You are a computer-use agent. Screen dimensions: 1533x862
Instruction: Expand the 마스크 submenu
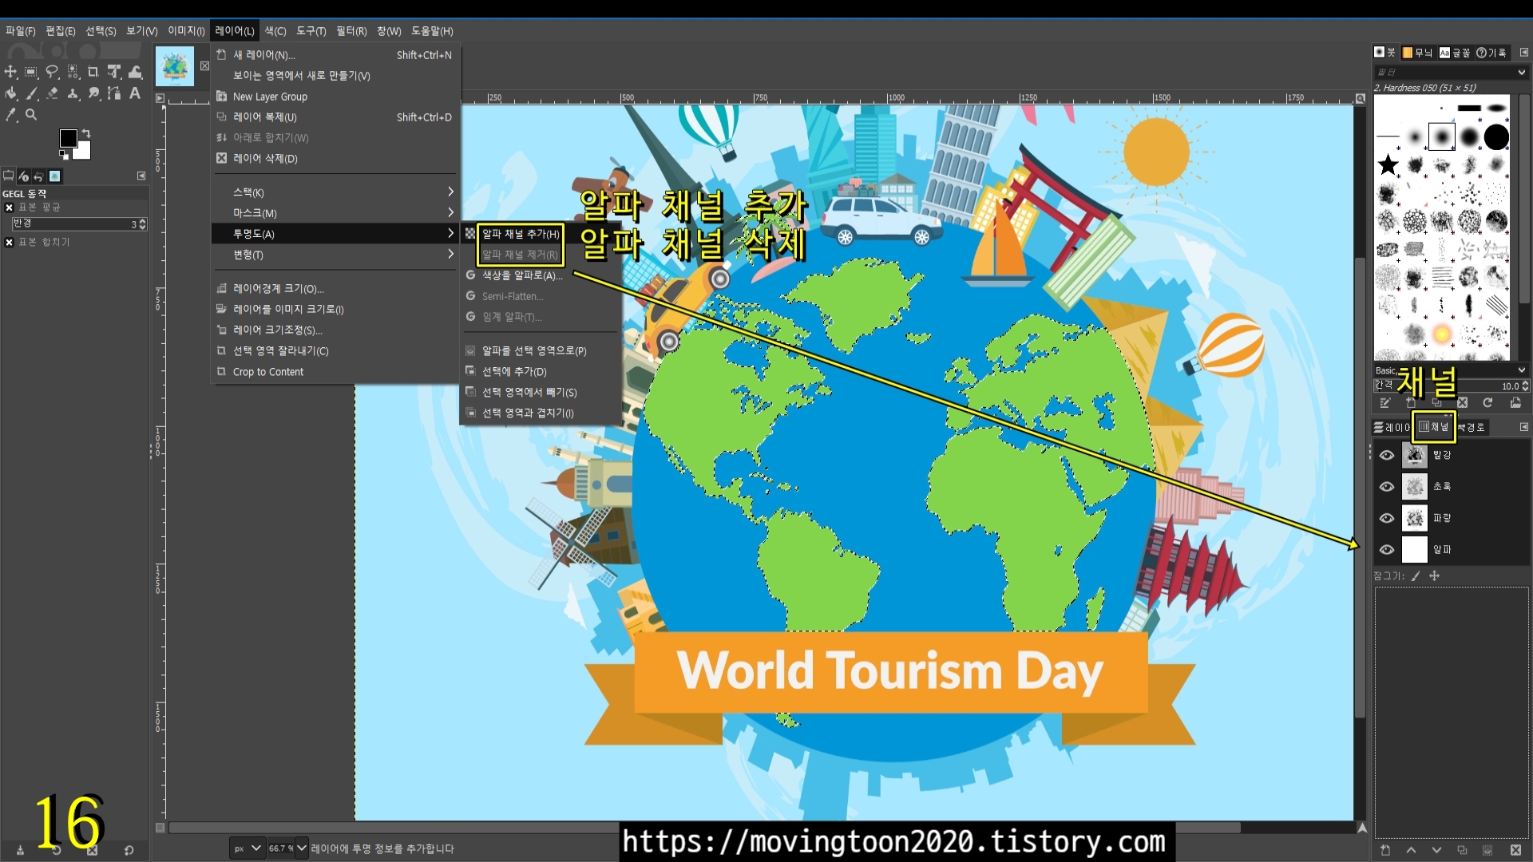click(x=335, y=213)
